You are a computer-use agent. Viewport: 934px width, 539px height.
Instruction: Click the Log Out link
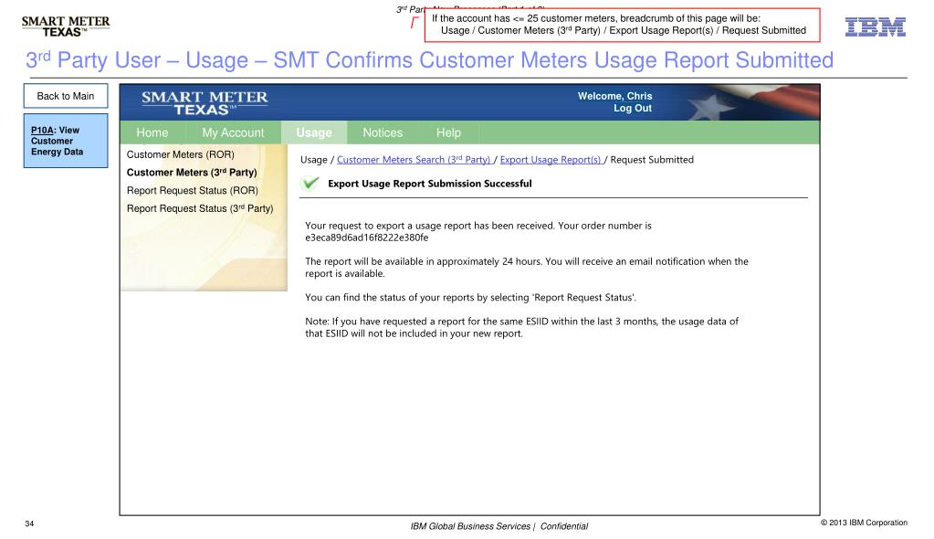(633, 109)
